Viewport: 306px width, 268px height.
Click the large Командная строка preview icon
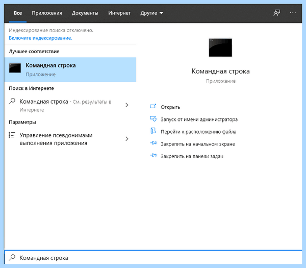pyautogui.click(x=220, y=47)
